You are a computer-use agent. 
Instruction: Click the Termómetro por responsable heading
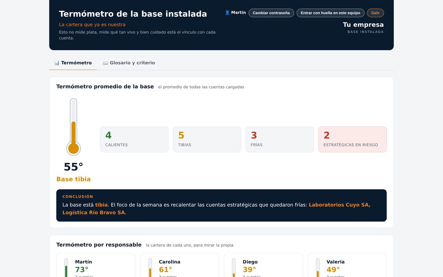(99, 244)
